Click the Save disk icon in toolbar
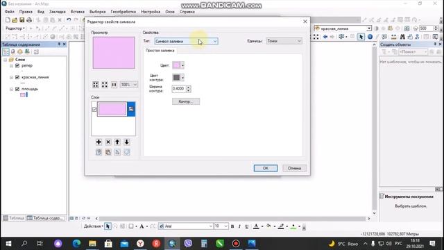Viewport: 444px width, 250px height. click(x=22, y=20)
